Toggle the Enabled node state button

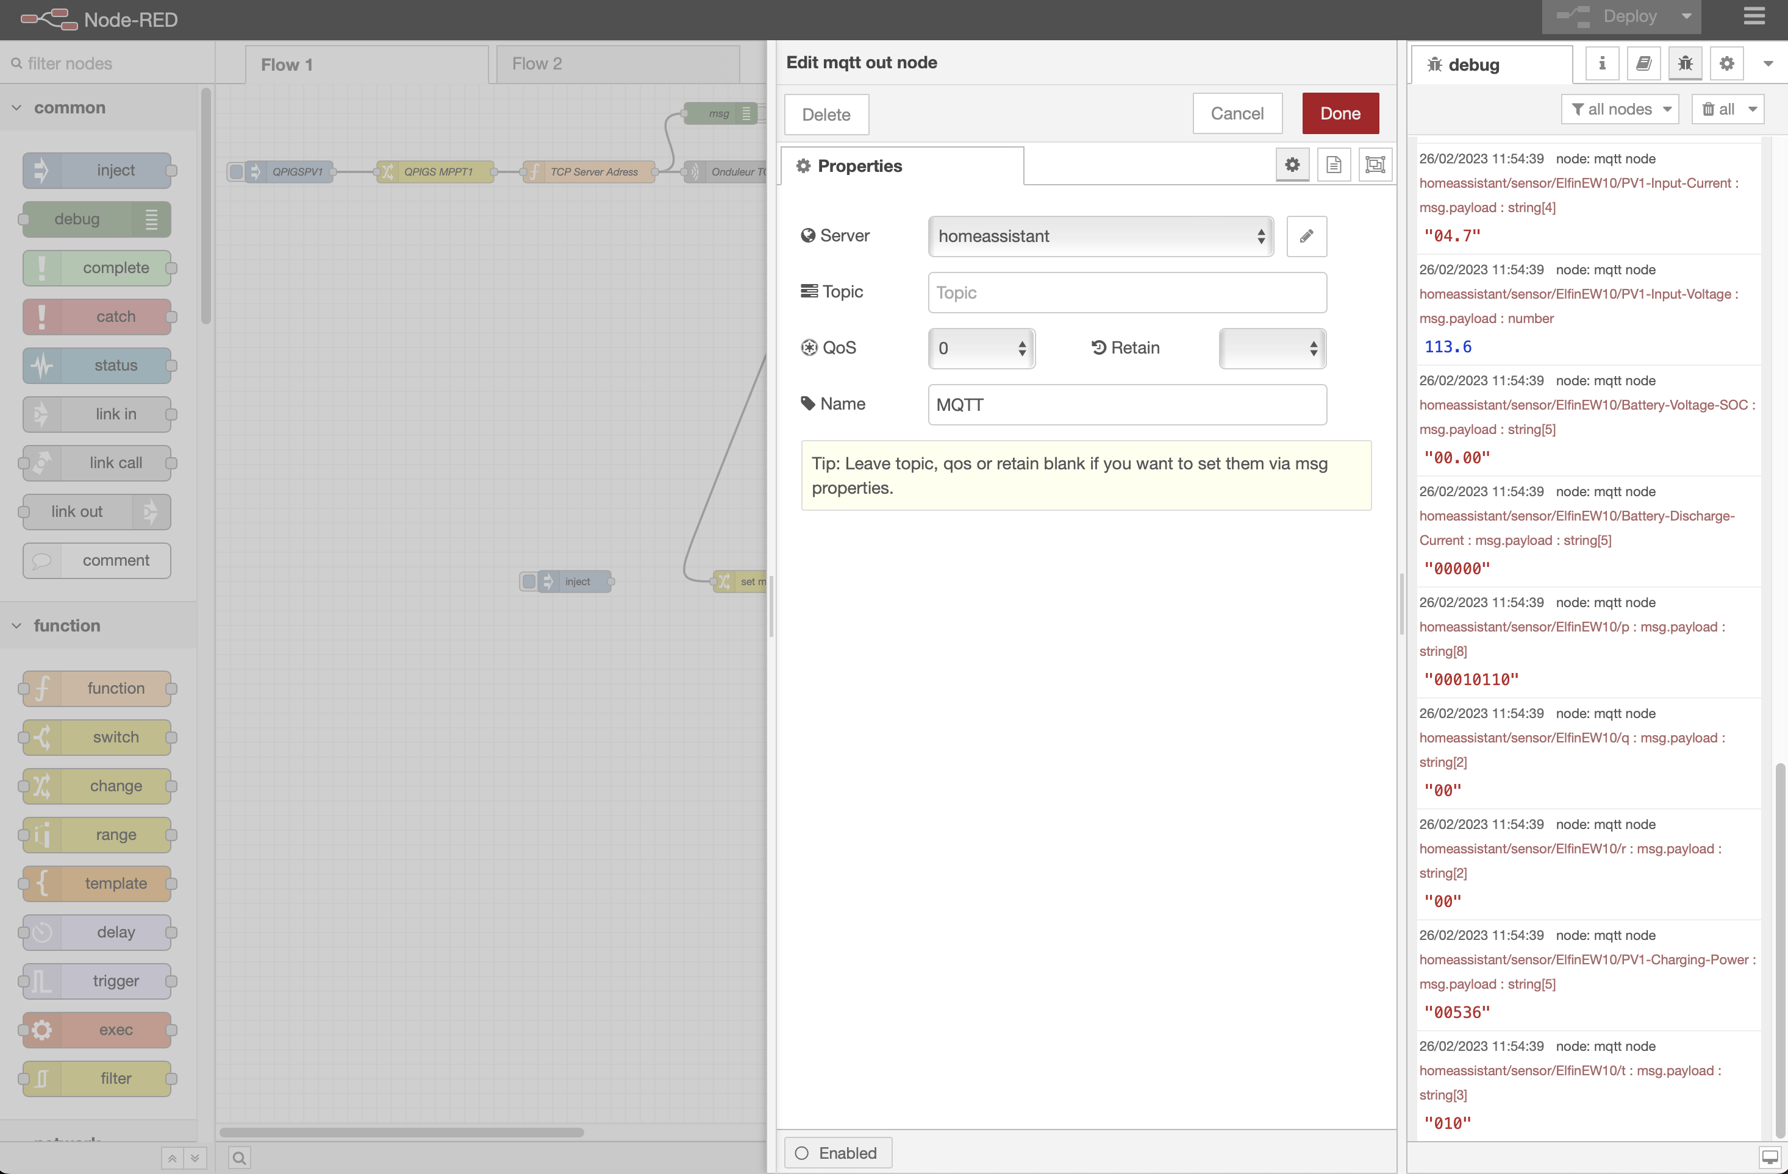(x=838, y=1152)
